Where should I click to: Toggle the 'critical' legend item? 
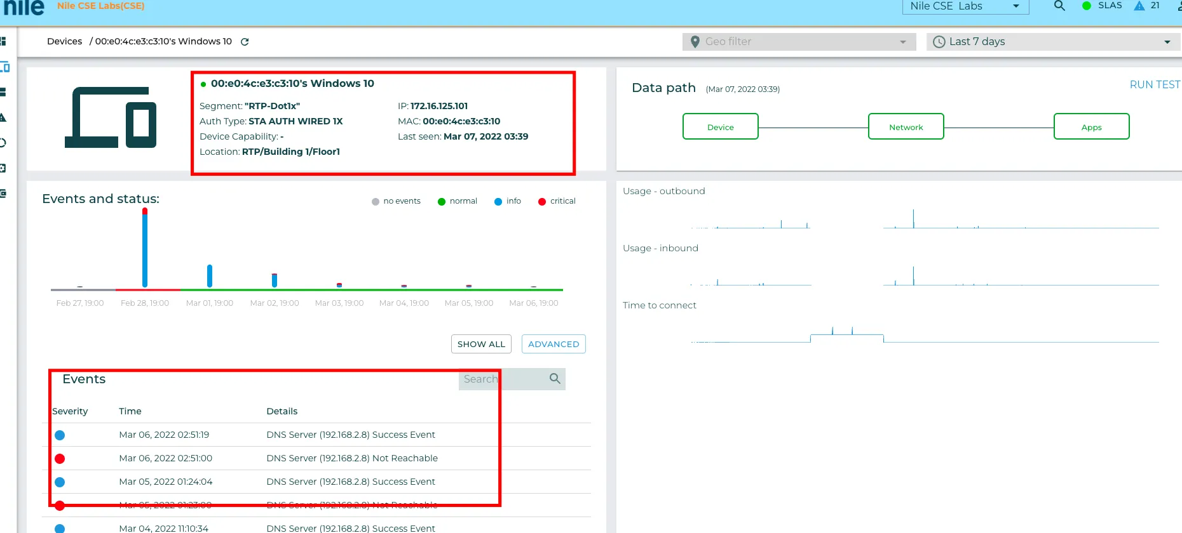(x=557, y=201)
